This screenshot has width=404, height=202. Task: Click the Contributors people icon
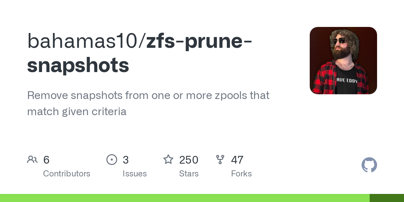32,160
